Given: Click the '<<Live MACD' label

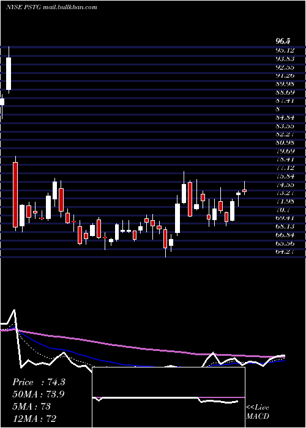Looking at the screenshot, I should pyautogui.click(x=258, y=411).
